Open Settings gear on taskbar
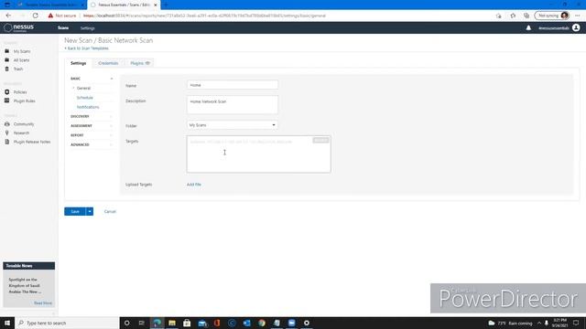Screen dimensions: 586x329 coord(307,323)
